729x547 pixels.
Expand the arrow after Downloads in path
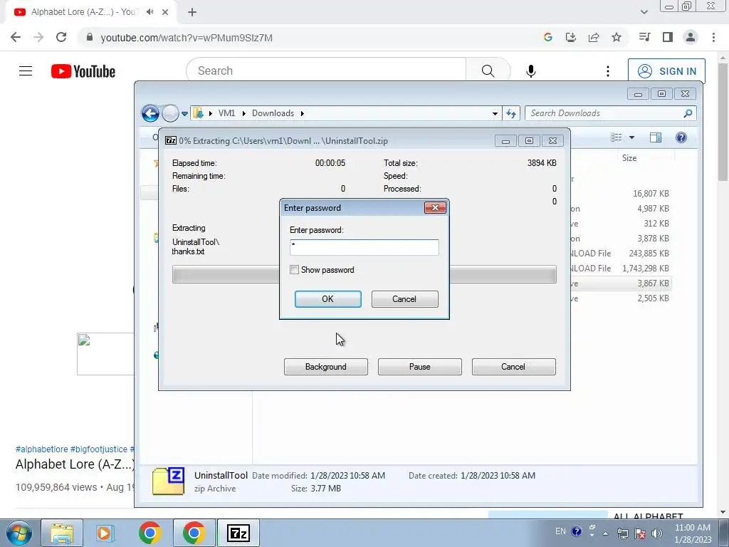302,113
